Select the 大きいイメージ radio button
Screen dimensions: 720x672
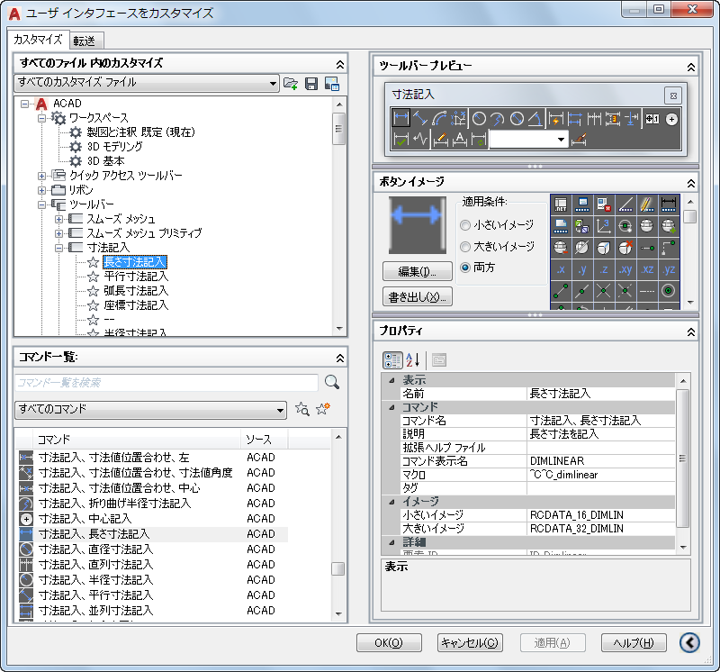(465, 247)
